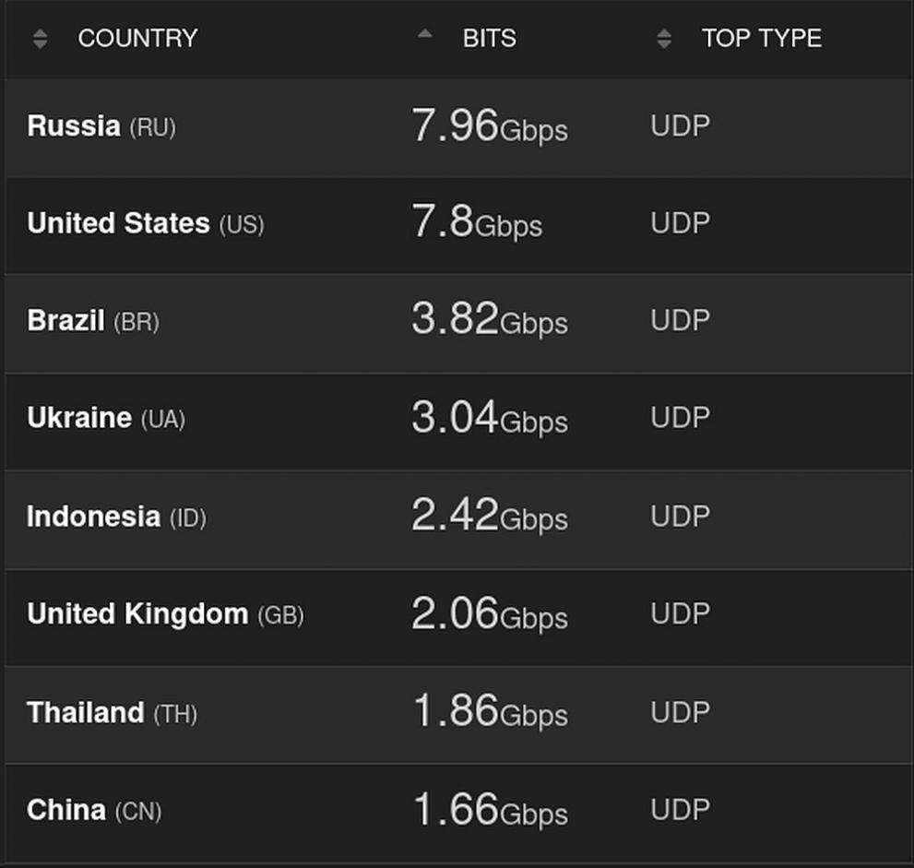Click the 7.8 Gbps value
Image resolution: width=914 pixels, height=868 pixels.
[x=476, y=224]
